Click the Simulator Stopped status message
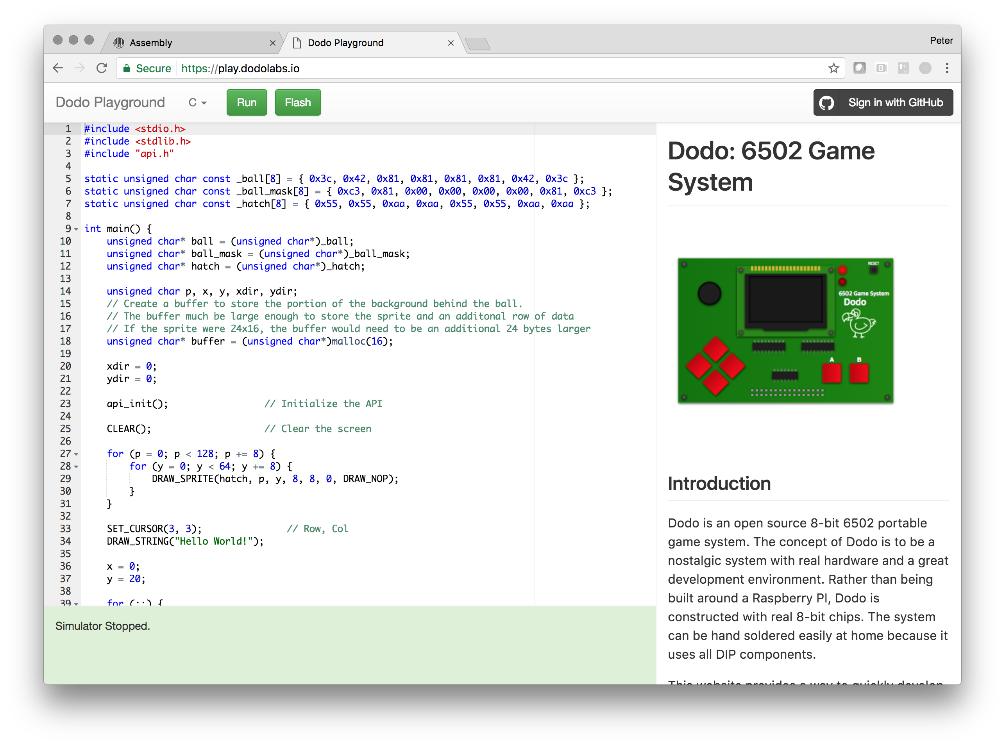The height and width of the screenshot is (747, 1005). (x=103, y=626)
